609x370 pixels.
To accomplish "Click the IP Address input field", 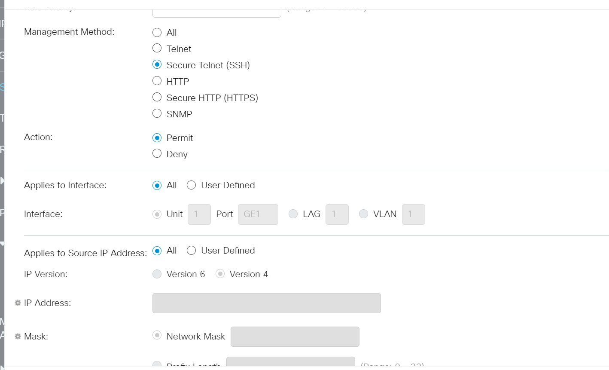I will pos(266,303).
